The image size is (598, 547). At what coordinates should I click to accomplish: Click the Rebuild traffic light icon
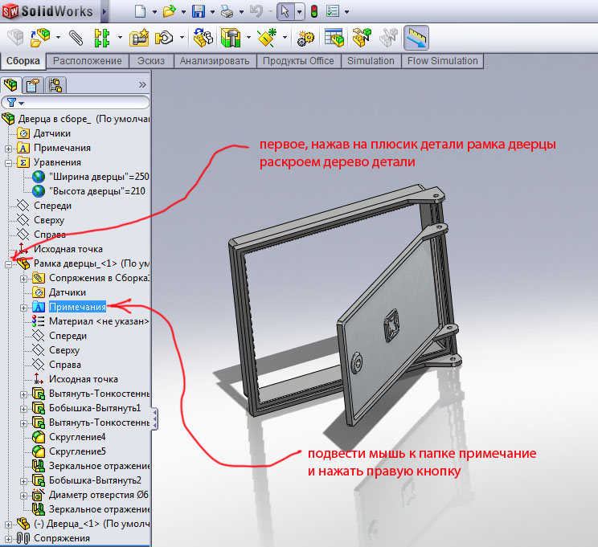tap(313, 12)
